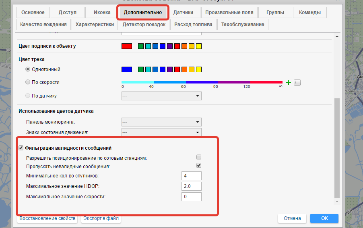Select the "Однотонный" track color option
The height and width of the screenshot is (228, 363).
coord(28,69)
